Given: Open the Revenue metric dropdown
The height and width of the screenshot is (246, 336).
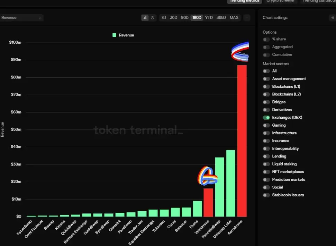Looking at the screenshot, I should [x=21, y=18].
